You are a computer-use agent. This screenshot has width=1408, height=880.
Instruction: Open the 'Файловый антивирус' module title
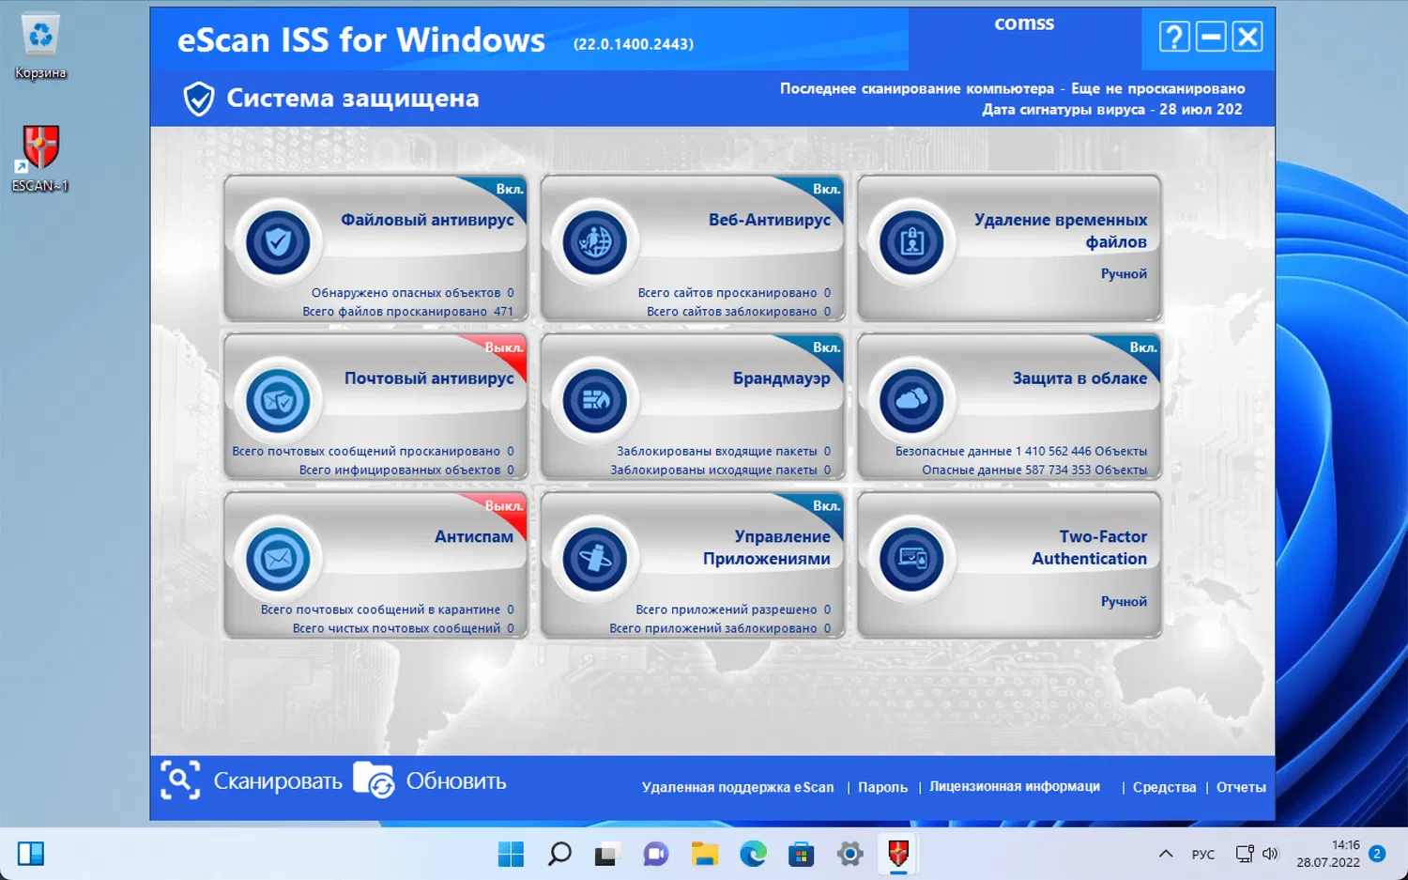pyautogui.click(x=427, y=220)
